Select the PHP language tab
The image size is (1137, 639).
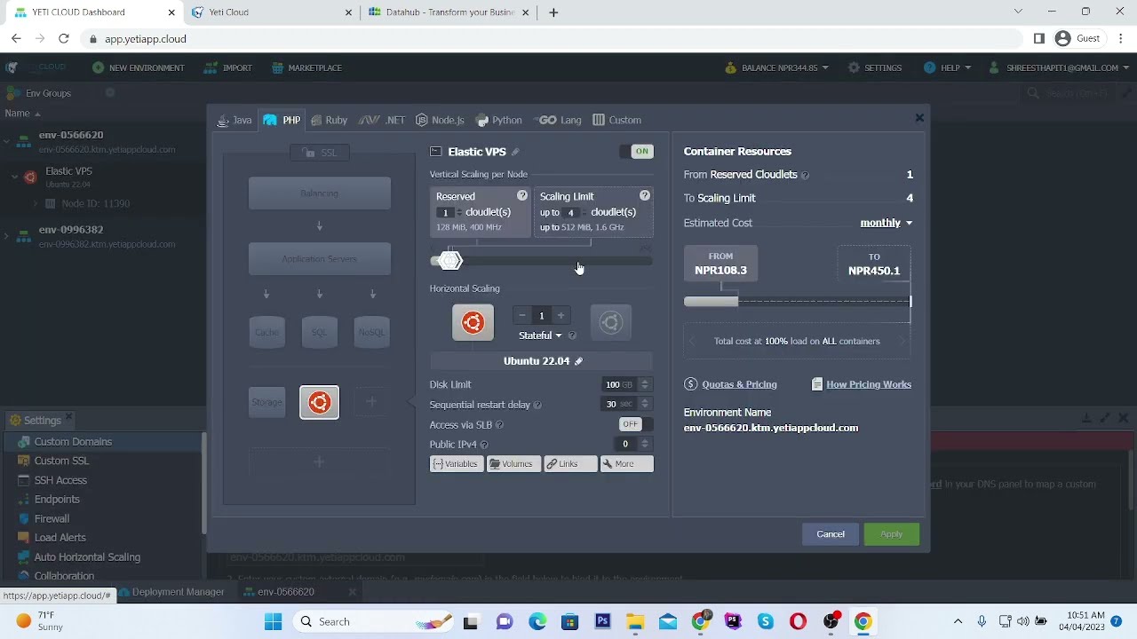(x=282, y=120)
